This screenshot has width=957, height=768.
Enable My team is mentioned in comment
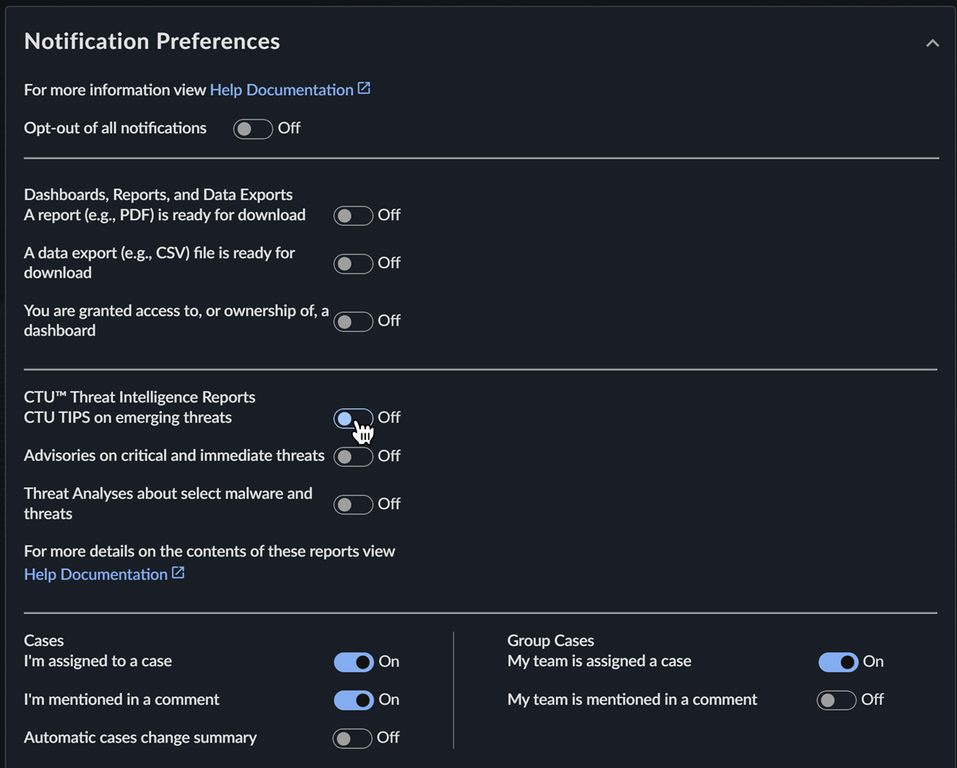(837, 700)
